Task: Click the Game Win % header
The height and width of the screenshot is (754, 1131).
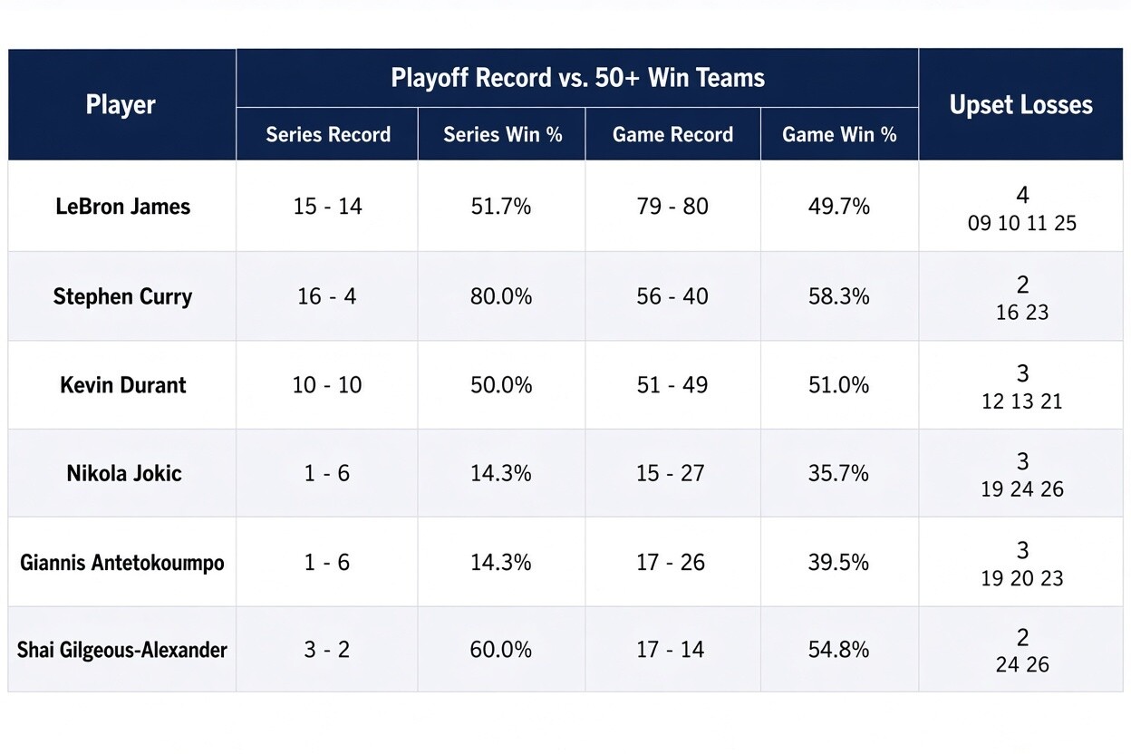Action: [839, 134]
